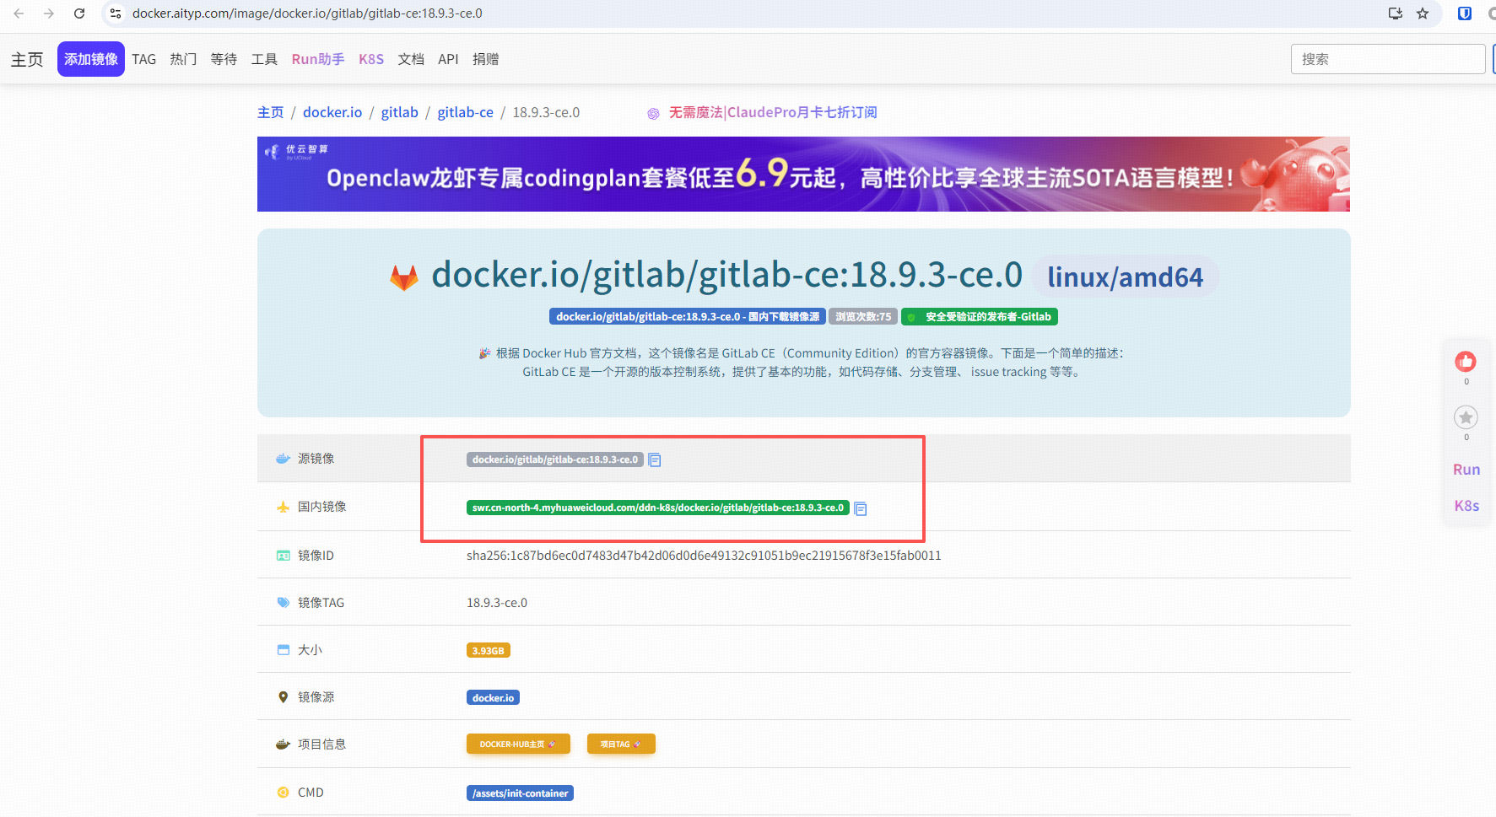Click the gray source image name badge

pos(555,460)
